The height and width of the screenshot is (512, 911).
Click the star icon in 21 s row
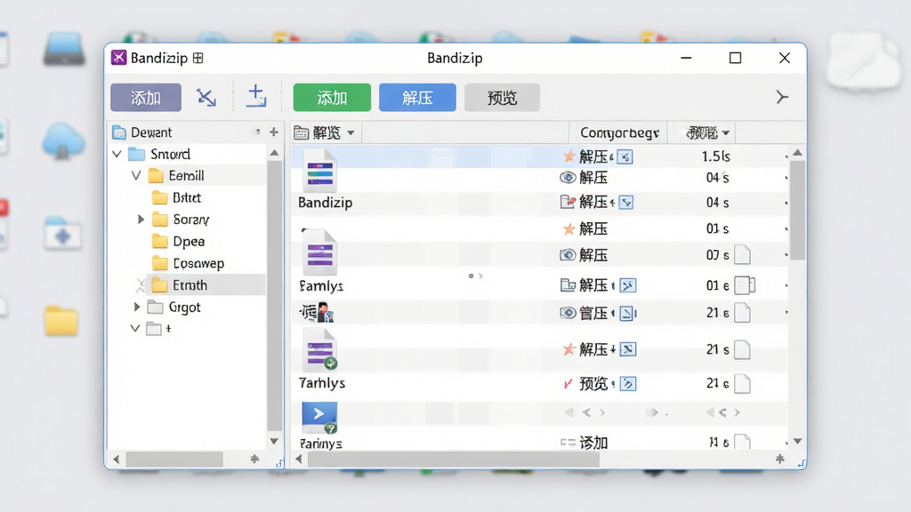pos(568,348)
